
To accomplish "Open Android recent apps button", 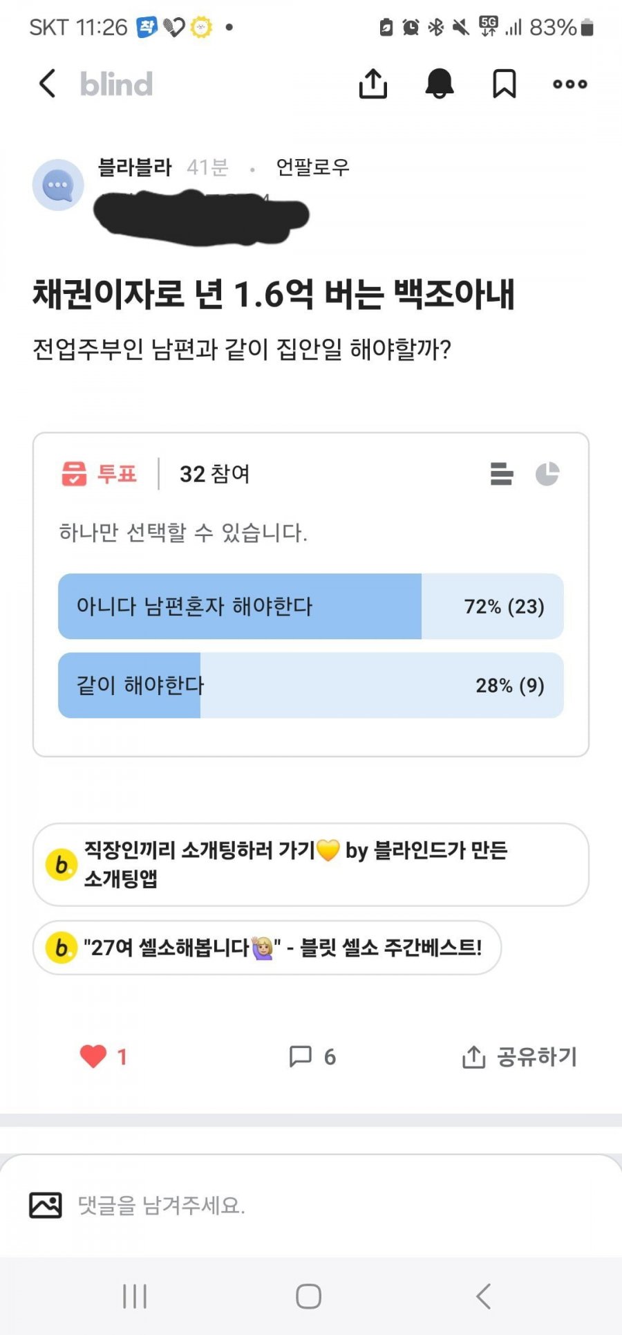I will [135, 1296].
